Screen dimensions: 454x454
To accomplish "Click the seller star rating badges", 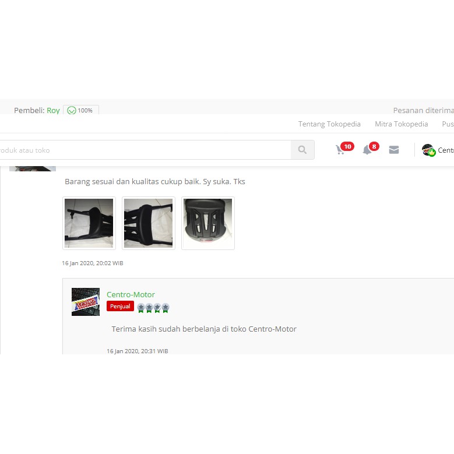I will (x=153, y=308).
